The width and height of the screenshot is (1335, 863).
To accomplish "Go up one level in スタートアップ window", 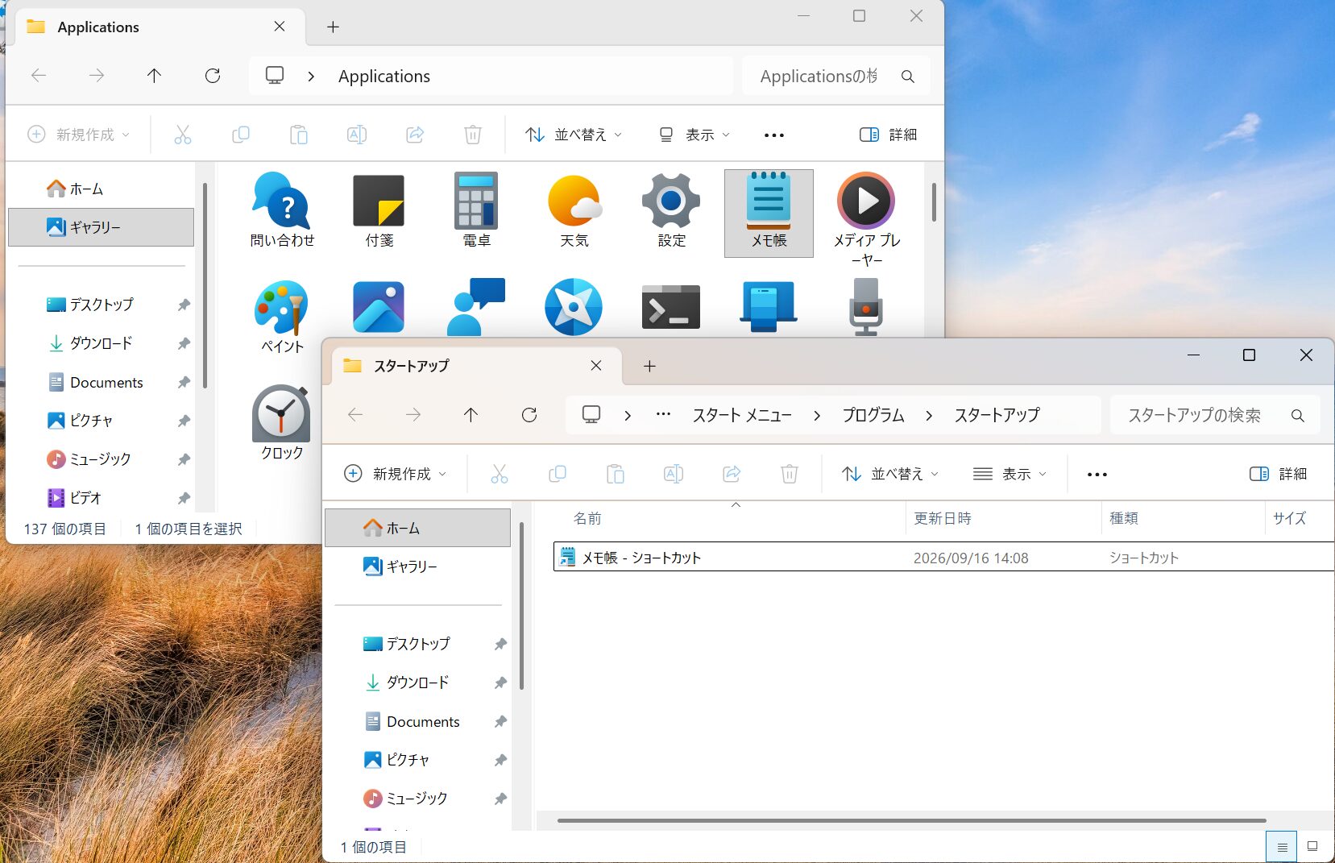I will (x=471, y=415).
